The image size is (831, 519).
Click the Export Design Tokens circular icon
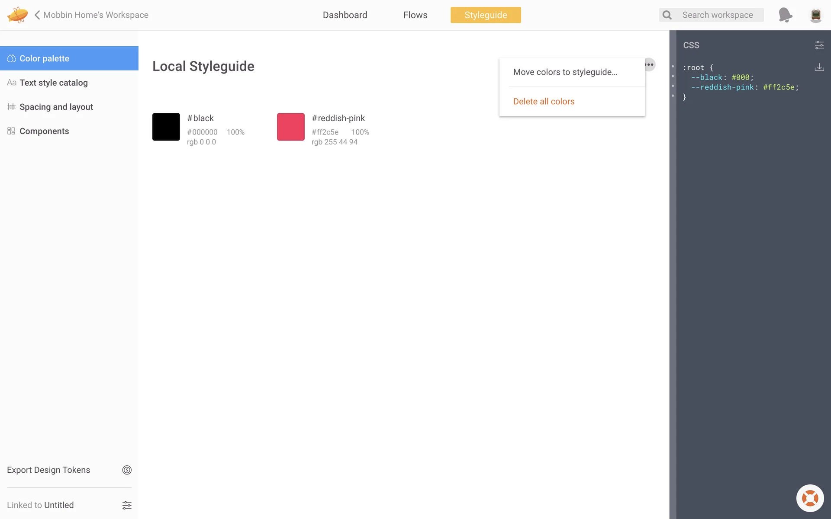click(x=127, y=470)
